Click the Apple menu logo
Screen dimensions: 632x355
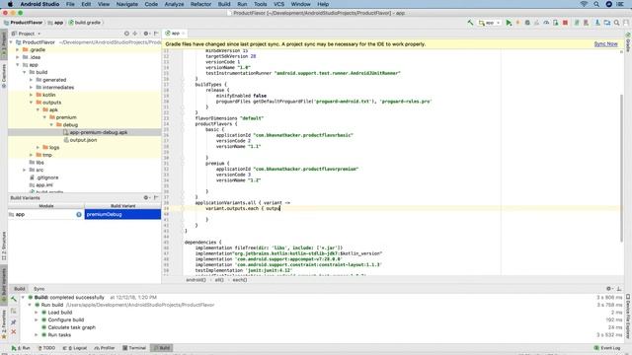tap(10, 4)
